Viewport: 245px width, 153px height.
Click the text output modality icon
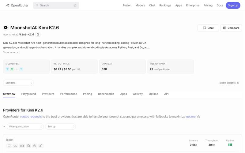pos(21,69)
